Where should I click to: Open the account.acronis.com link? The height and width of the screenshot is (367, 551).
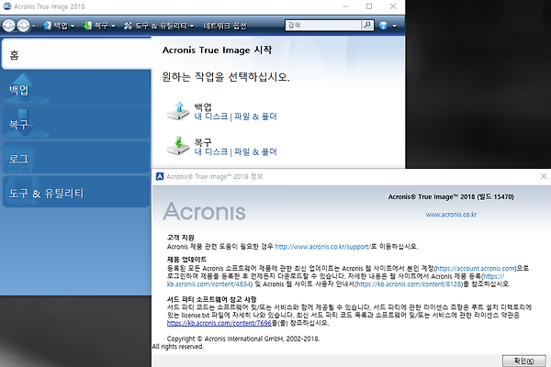(x=476, y=269)
